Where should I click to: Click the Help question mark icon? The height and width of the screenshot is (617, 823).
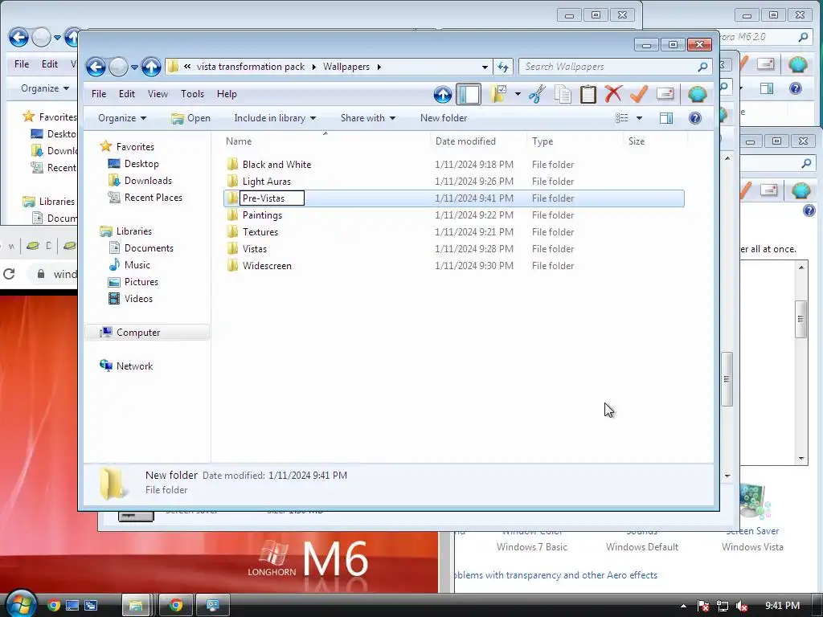(695, 118)
